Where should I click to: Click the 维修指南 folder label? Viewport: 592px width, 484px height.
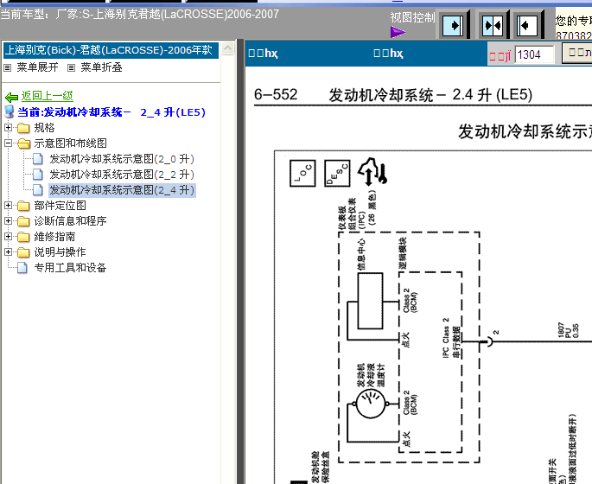coord(54,237)
